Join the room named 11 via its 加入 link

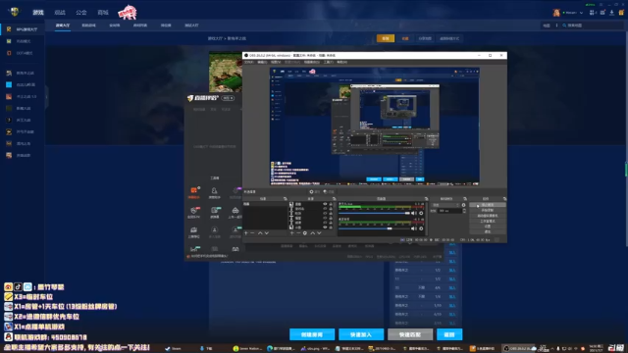coord(452,278)
